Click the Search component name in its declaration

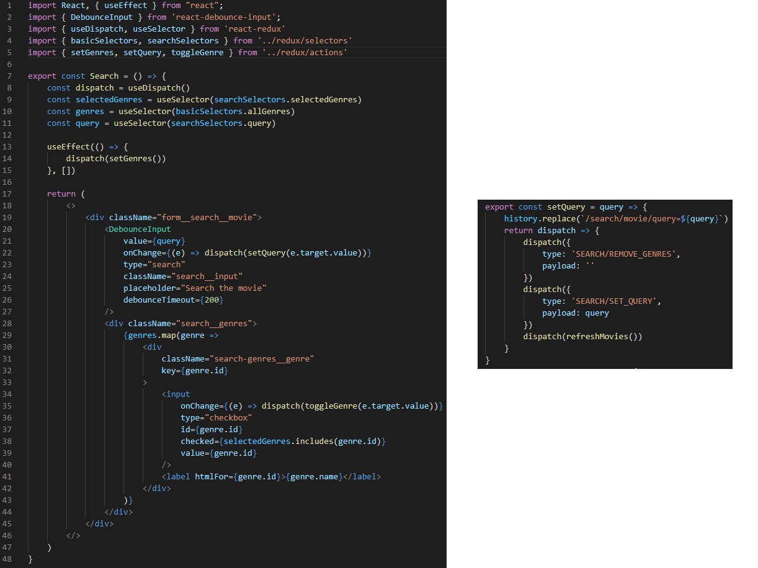(104, 76)
